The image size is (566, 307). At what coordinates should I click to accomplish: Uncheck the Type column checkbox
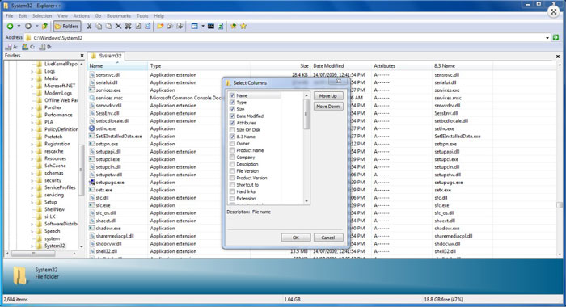(232, 103)
